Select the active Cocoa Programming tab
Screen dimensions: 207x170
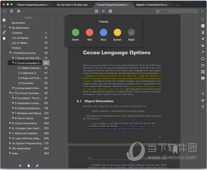click(x=112, y=5)
